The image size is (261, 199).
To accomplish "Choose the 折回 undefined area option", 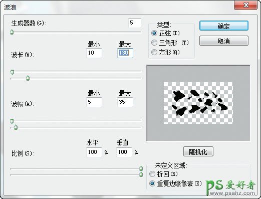I will (152, 174).
